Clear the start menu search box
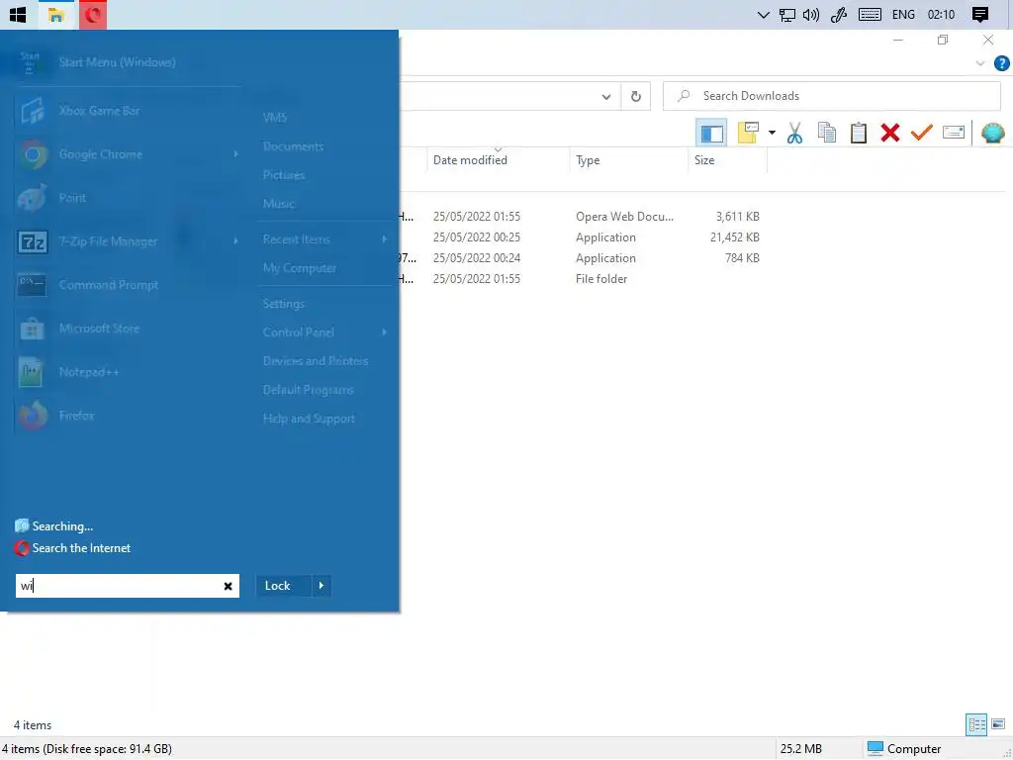 229,586
